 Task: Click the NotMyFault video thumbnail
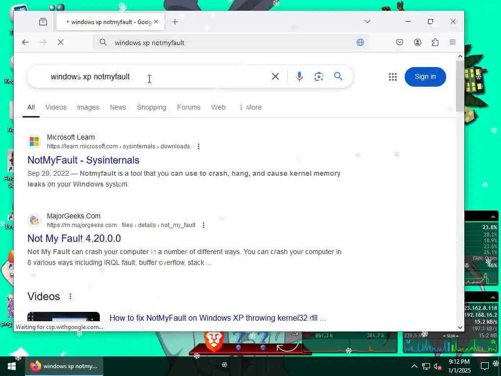[64, 317]
